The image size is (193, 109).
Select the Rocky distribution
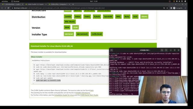127,17
